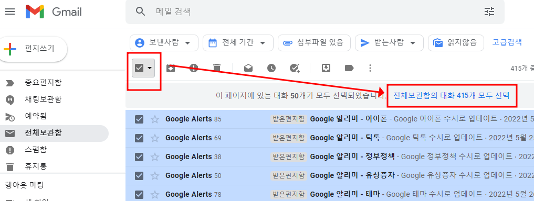Report selected mail as spam
This screenshot has height=201, width=534.
point(193,68)
